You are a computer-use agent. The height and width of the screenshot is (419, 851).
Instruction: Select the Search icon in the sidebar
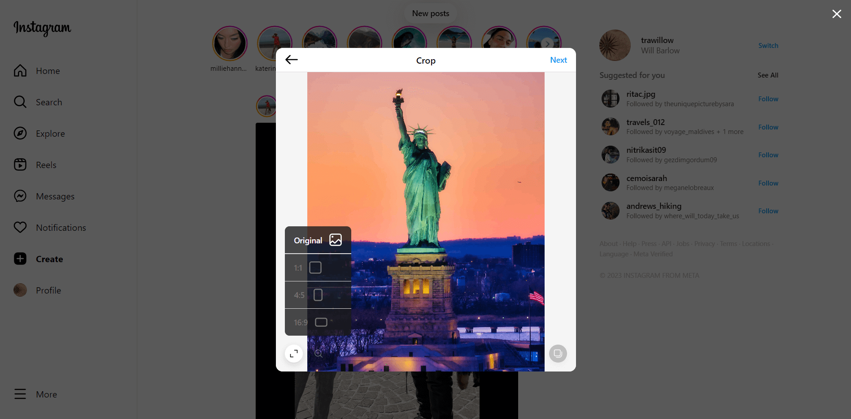49,102
